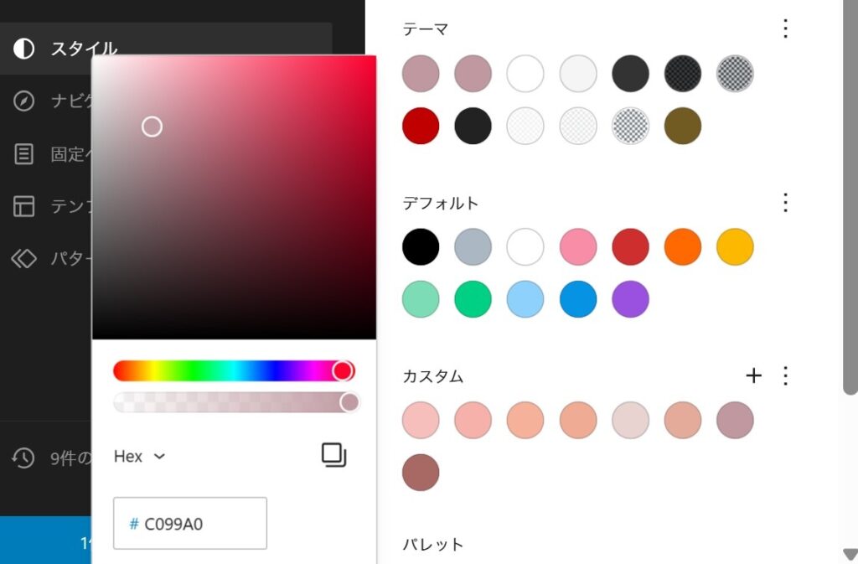858x564 pixels.
Task: Select the solid dark gray theme swatch
Action: tap(630, 73)
